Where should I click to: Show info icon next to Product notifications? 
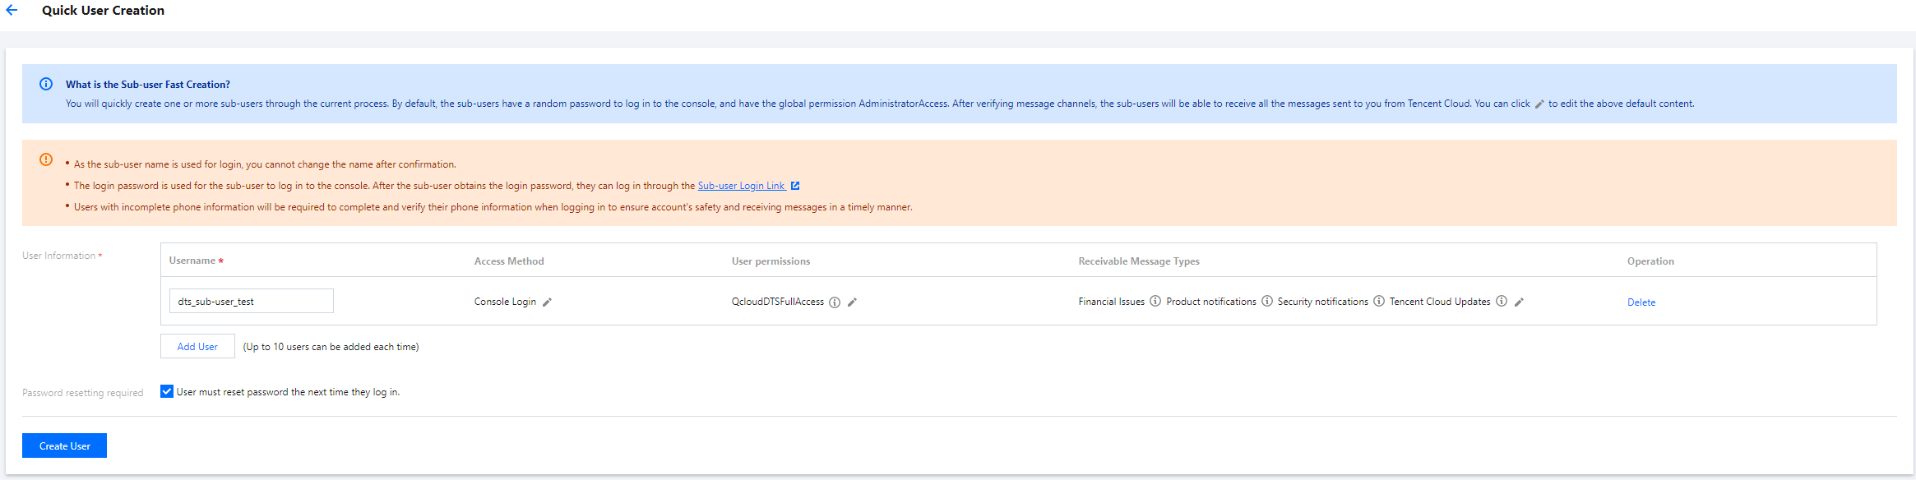coord(1267,302)
